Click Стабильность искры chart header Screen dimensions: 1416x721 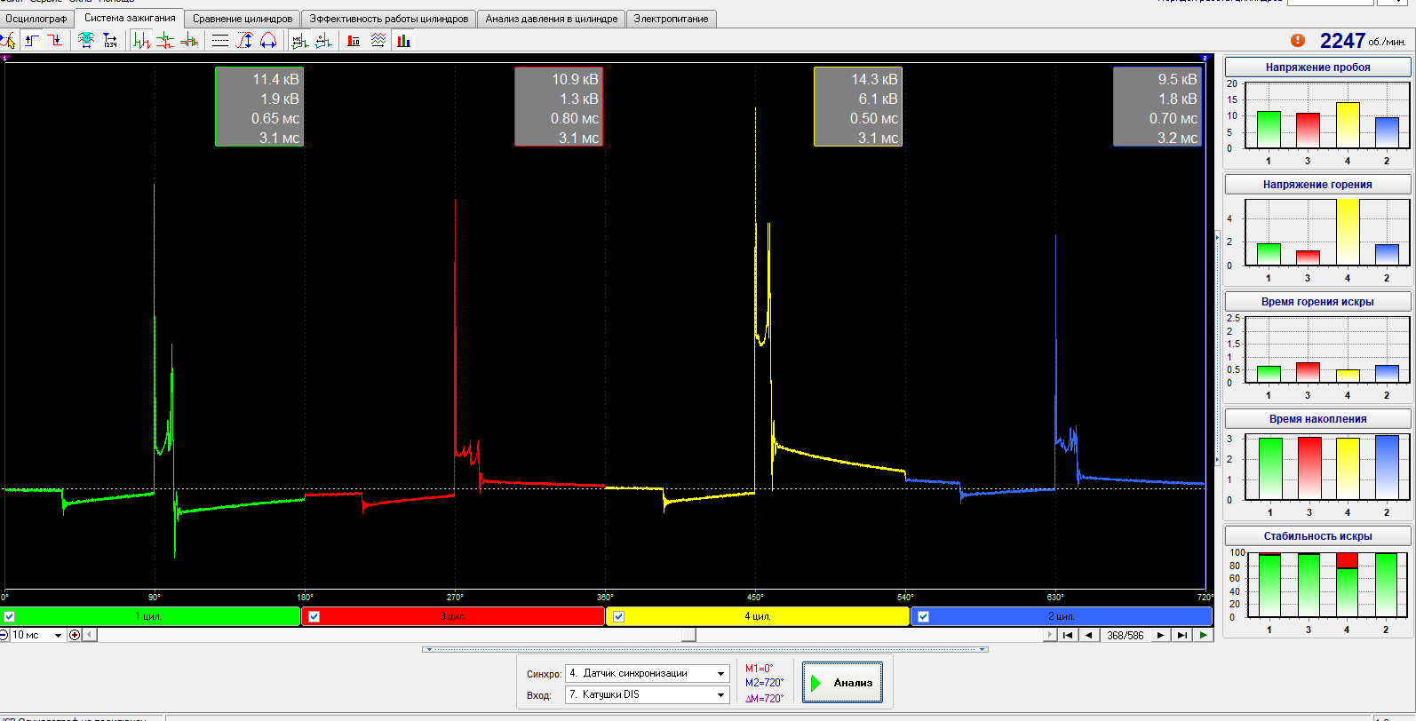(x=1317, y=535)
